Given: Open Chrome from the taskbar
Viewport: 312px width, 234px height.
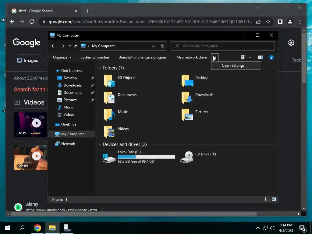Looking at the screenshot, I should tap(37, 228).
